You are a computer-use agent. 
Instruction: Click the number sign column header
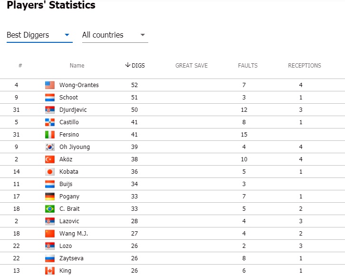click(20, 65)
